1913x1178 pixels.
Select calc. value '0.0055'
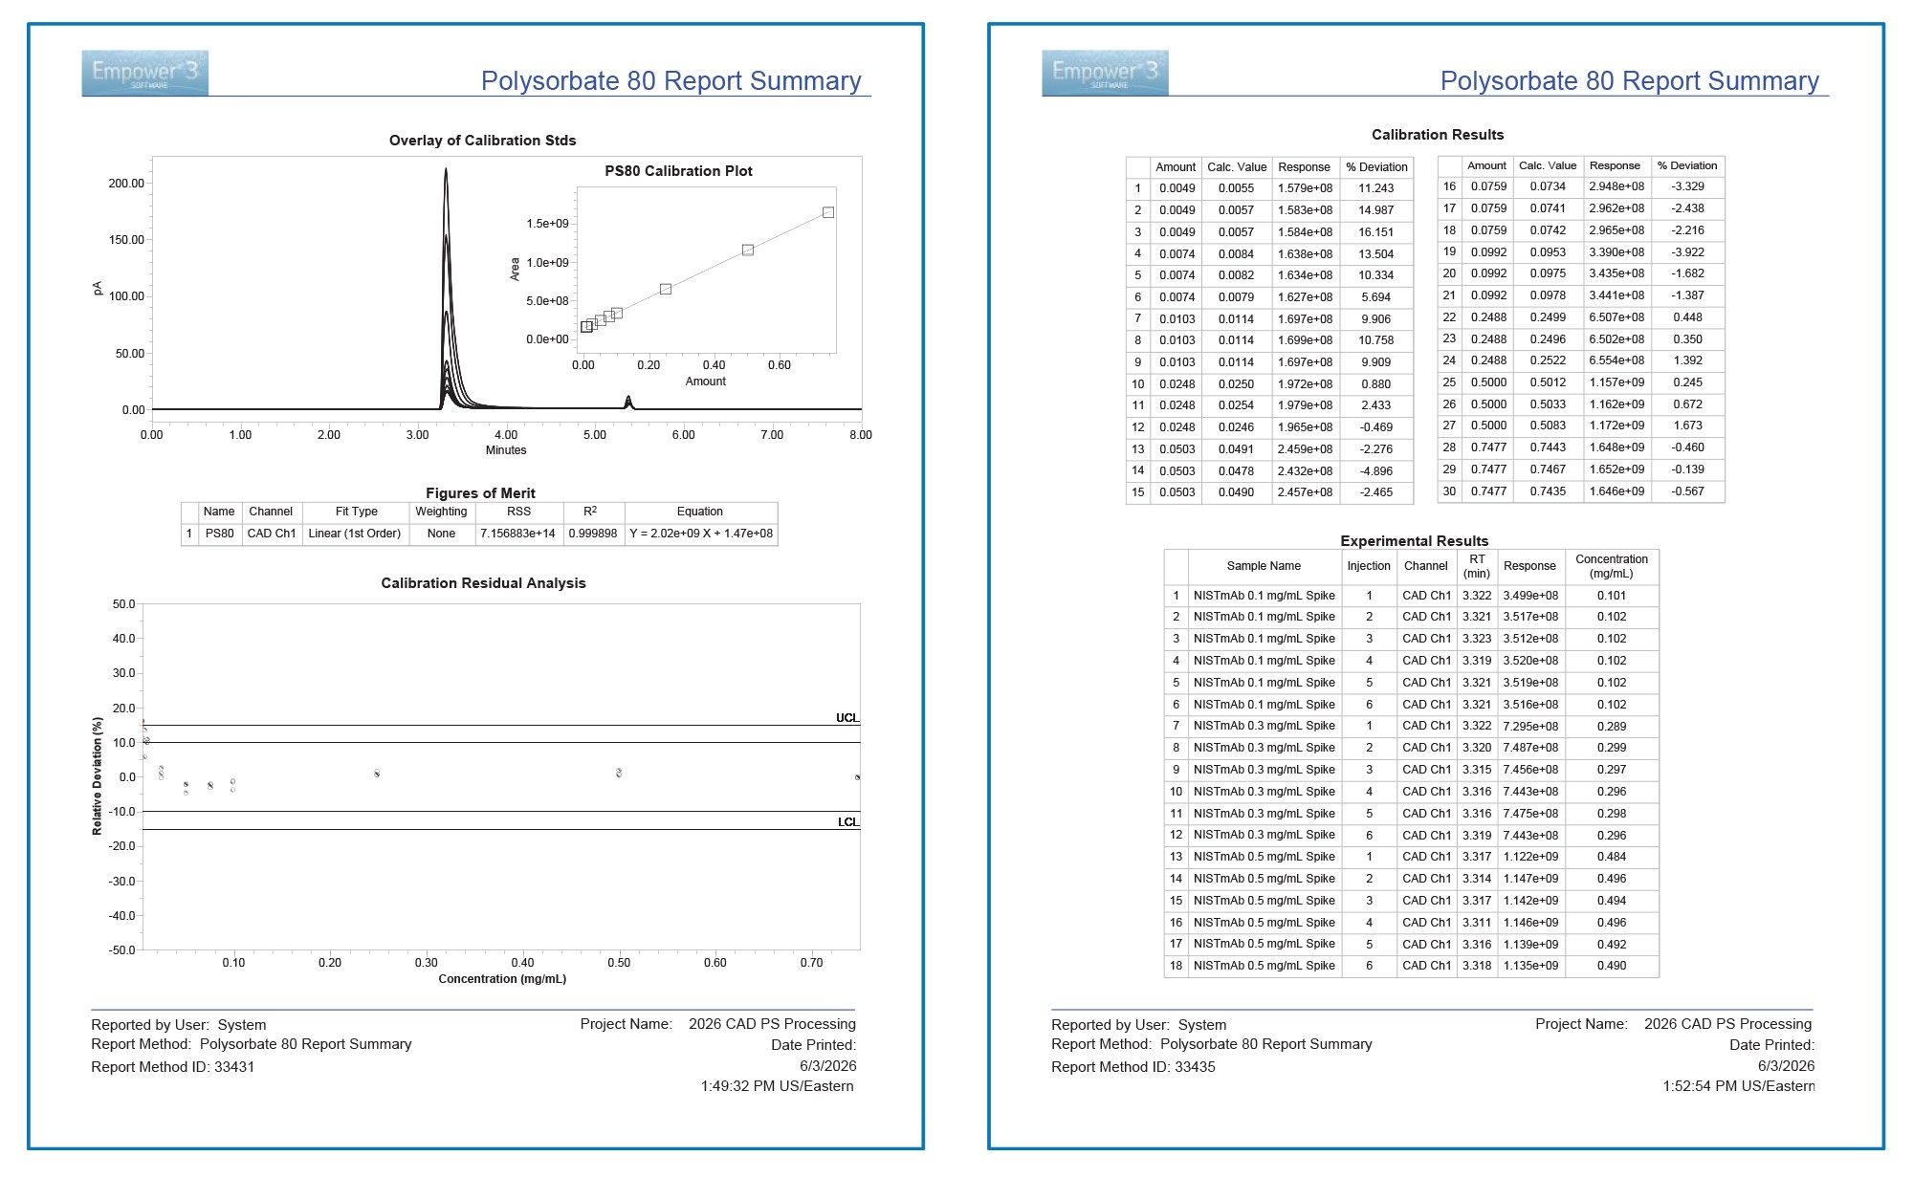[x=1236, y=188]
